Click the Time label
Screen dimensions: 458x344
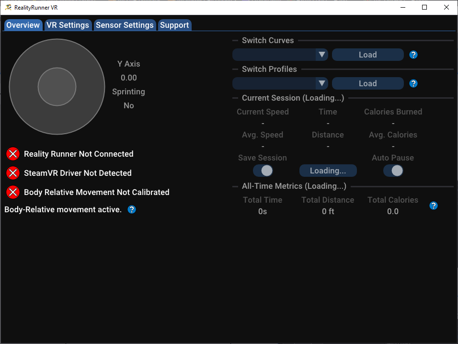[328, 112]
